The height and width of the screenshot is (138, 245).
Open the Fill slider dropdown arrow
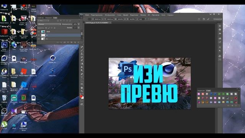click(78, 28)
